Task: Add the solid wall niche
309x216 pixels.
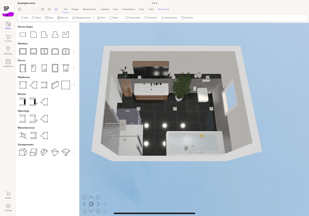Action: [23, 102]
